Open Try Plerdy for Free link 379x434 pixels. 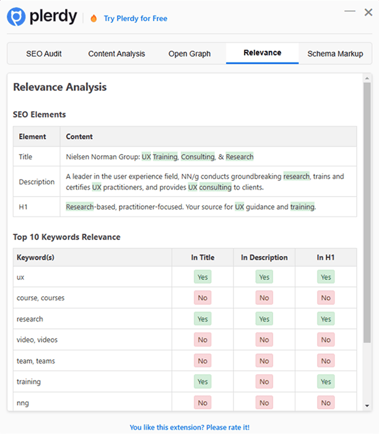pyautogui.click(x=136, y=19)
